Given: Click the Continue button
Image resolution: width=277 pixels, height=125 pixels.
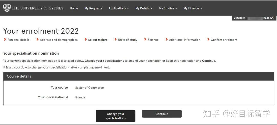Looking at the screenshot, I should [162, 114].
